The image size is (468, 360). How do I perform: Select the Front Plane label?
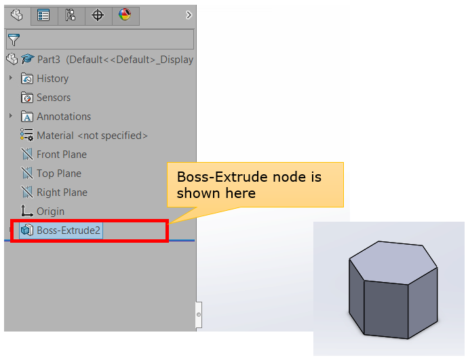tap(62, 155)
